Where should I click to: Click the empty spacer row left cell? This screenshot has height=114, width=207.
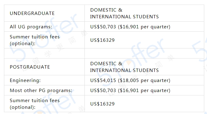45,53
